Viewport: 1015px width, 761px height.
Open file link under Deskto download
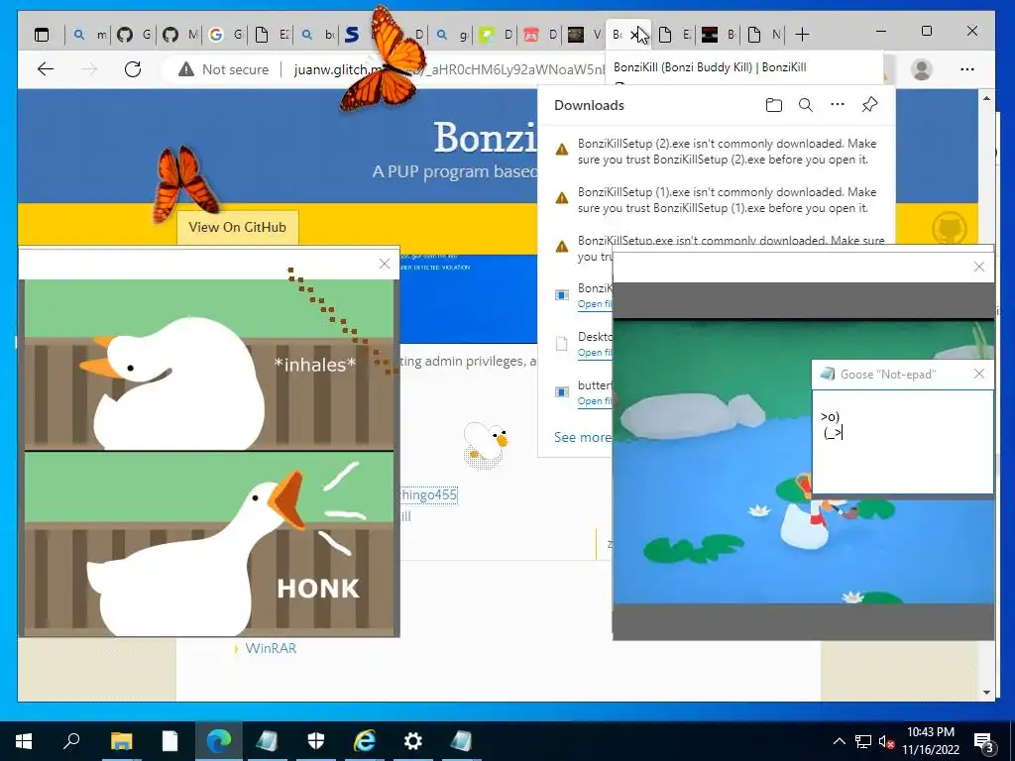595,353
